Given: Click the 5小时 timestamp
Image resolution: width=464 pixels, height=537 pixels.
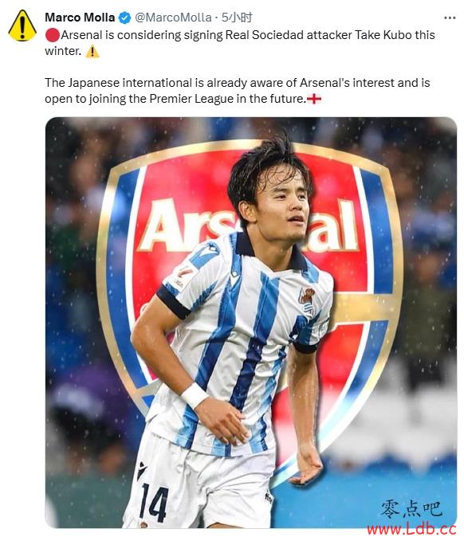Looking at the screenshot, I should point(237,18).
